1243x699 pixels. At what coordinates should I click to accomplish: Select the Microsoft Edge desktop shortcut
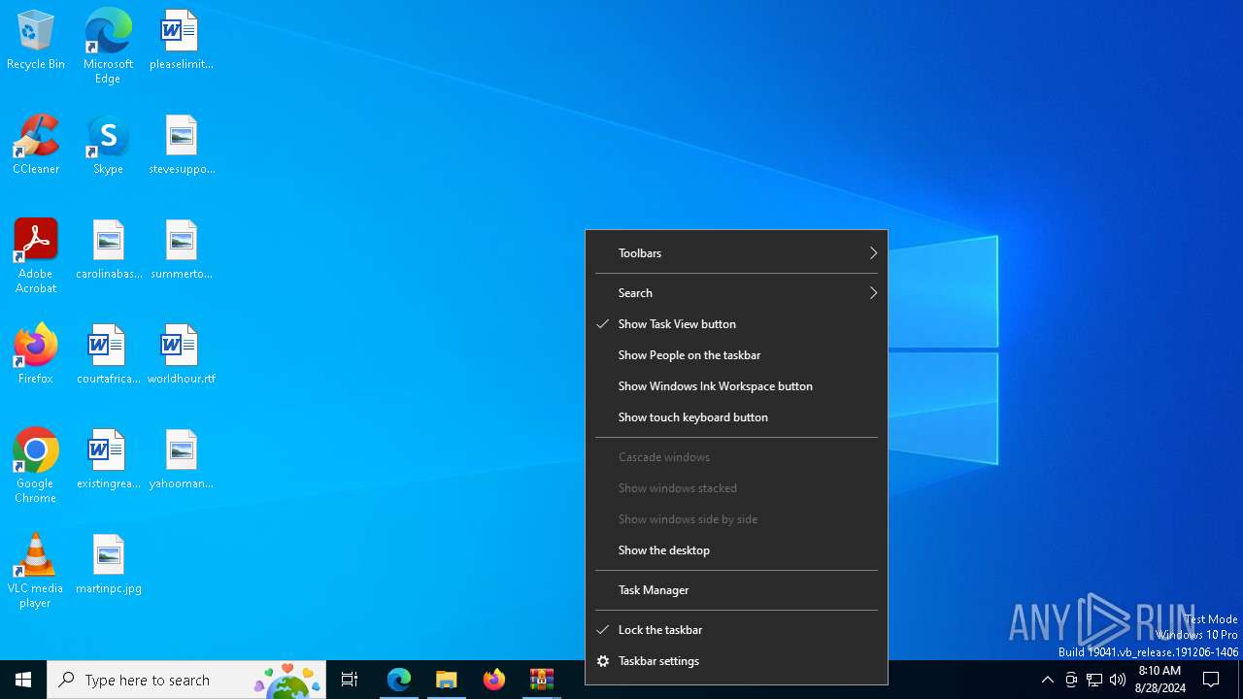tap(108, 47)
